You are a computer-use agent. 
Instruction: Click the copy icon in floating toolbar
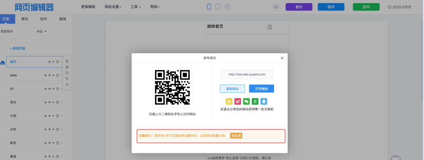click(67, 79)
